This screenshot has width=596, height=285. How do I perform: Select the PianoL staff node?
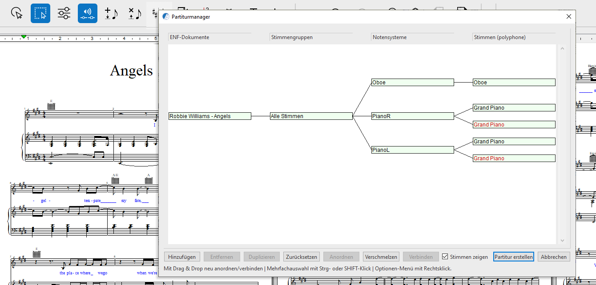pos(412,150)
